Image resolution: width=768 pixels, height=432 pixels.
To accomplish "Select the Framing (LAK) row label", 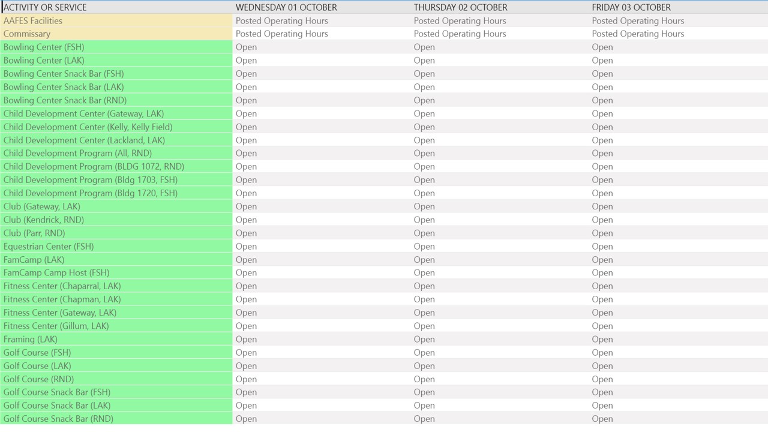I will click(x=31, y=339).
